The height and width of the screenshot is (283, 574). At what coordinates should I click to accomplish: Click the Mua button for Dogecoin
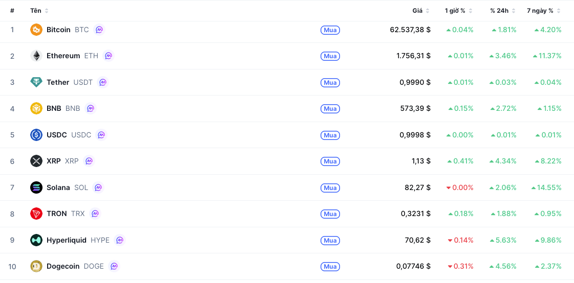(330, 267)
